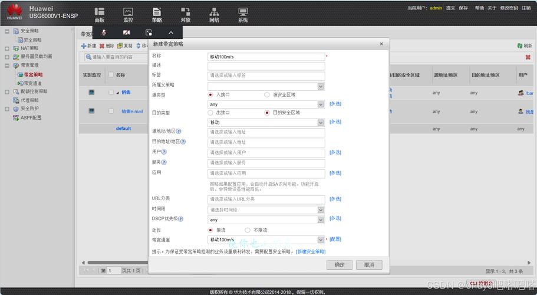
Task: Select the 源安全区域 radio button
Action: coord(267,94)
